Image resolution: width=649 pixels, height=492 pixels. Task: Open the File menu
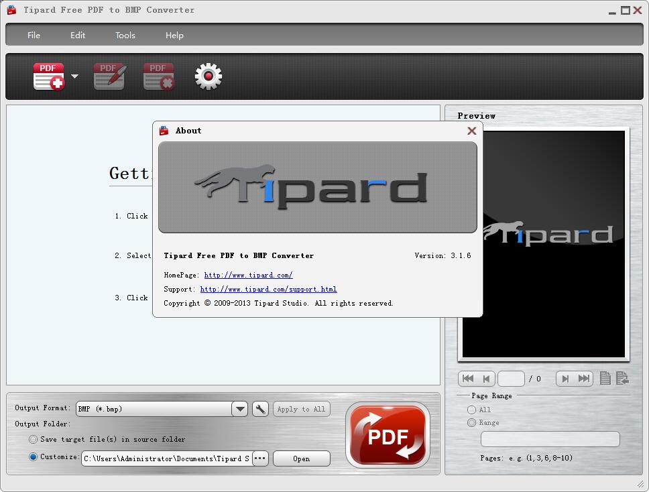[34, 35]
